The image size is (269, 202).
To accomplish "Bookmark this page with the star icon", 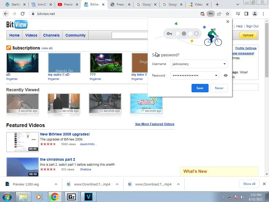I will tap(227, 14).
